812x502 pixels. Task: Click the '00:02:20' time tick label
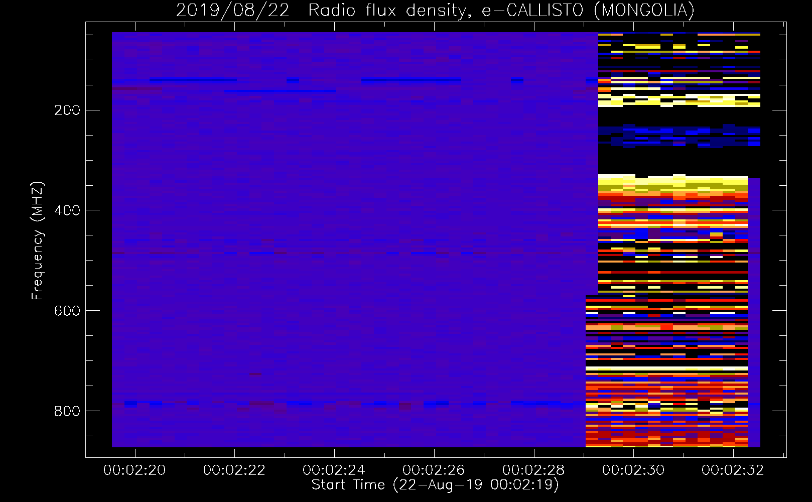point(134,470)
